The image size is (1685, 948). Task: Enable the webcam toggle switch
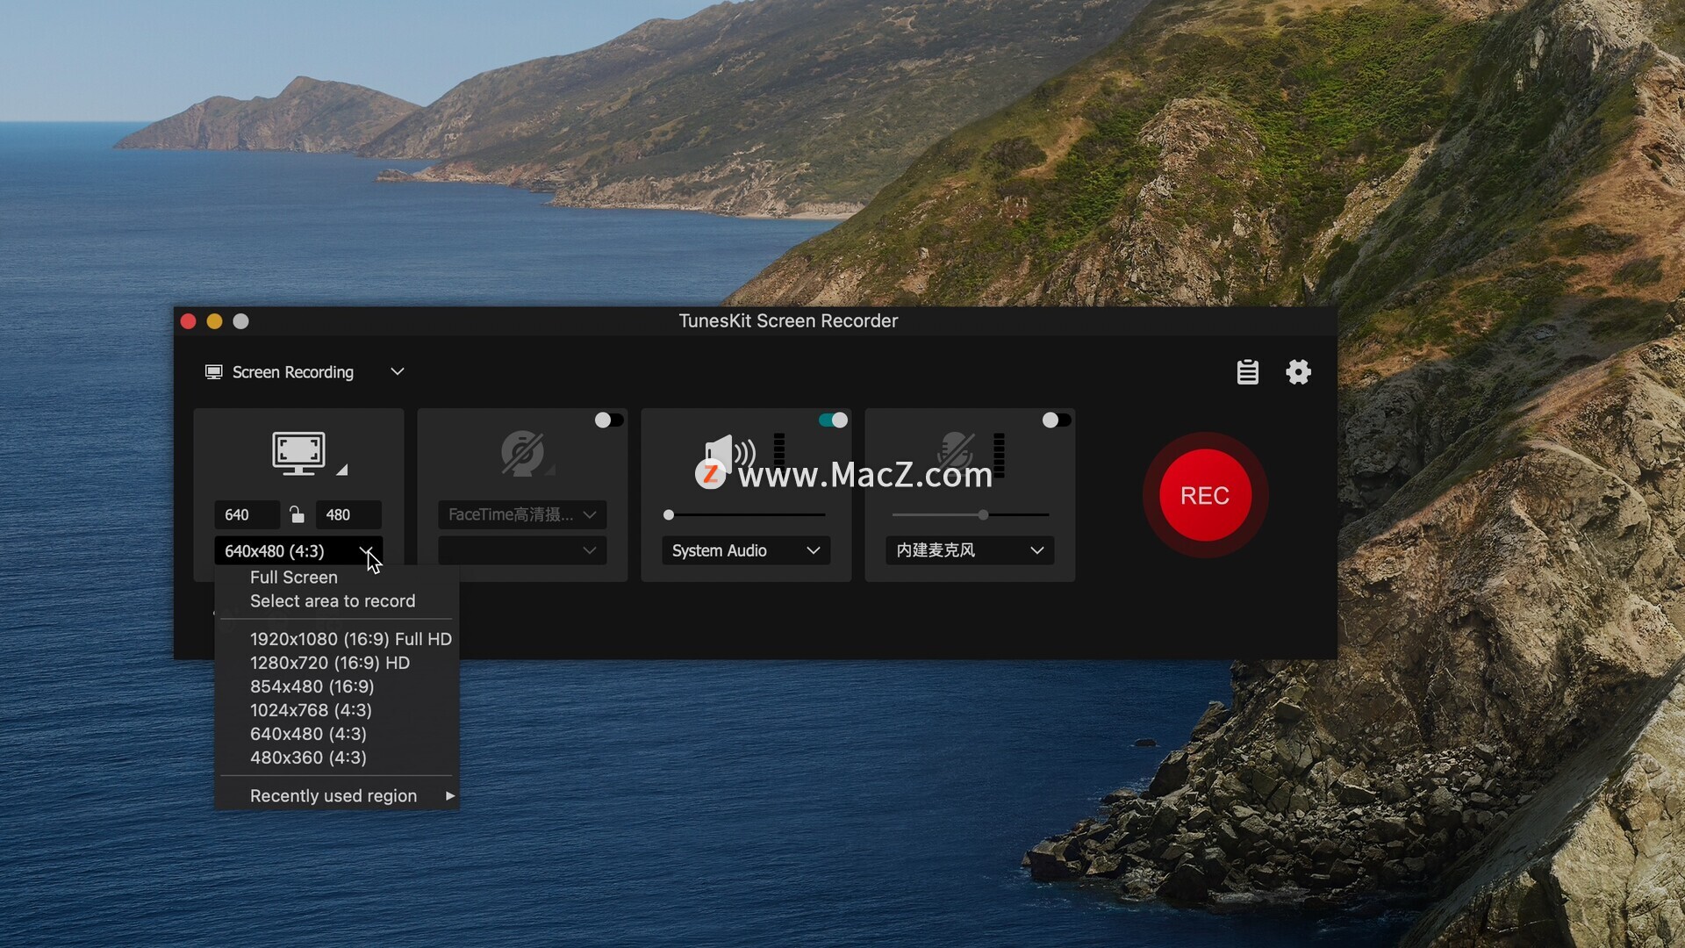[609, 420]
